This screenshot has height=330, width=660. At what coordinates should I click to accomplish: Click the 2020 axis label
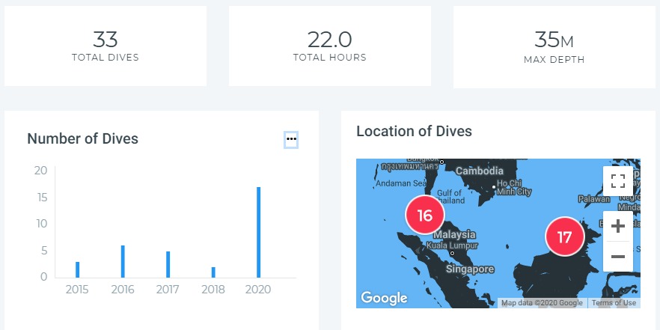258,290
